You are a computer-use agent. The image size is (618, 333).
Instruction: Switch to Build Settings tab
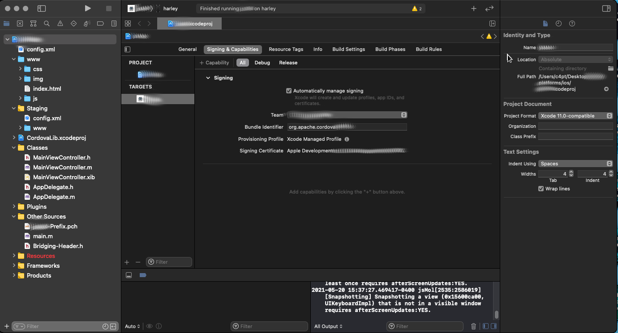point(348,49)
